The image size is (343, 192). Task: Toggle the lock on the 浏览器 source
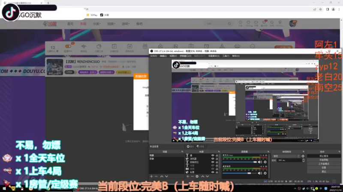click(217, 159)
